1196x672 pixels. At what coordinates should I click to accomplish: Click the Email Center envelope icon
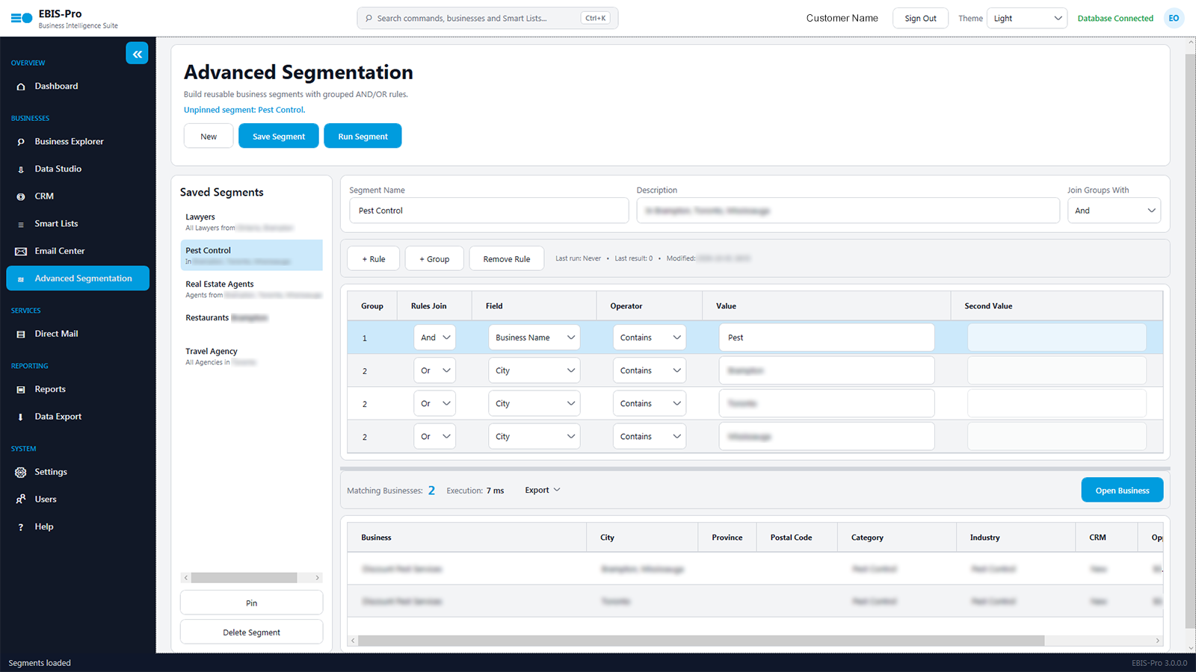click(x=21, y=252)
